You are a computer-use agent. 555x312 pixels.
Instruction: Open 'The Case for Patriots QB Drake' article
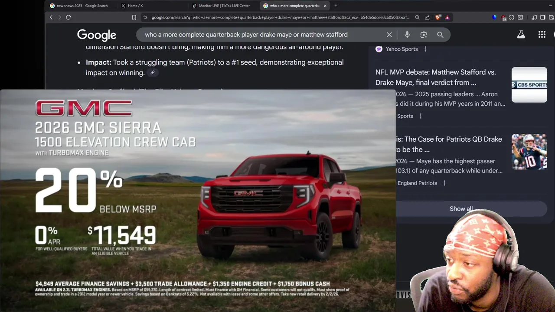tap(448, 144)
